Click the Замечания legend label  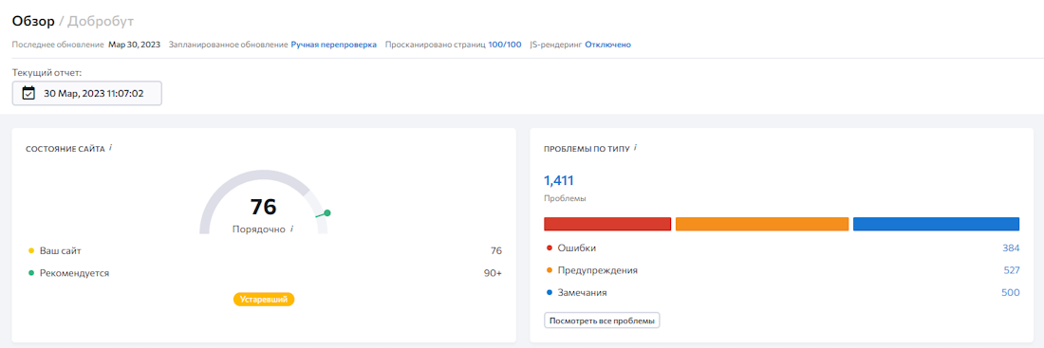(582, 292)
